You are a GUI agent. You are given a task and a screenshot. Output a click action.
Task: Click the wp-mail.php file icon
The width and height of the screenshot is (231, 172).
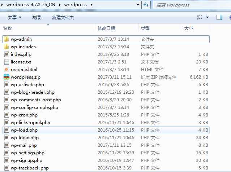pyautogui.click(x=7, y=145)
